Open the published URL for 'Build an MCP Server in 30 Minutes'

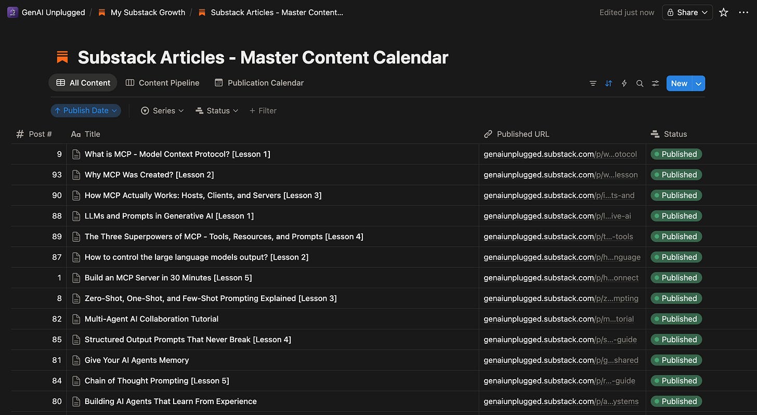click(560, 278)
